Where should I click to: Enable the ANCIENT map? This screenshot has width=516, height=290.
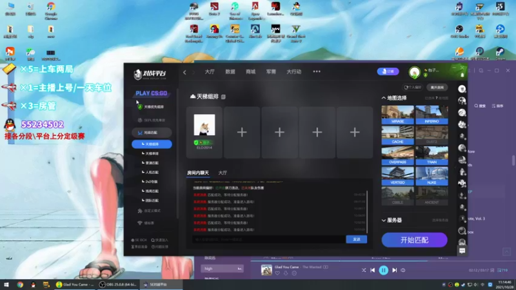(x=432, y=197)
